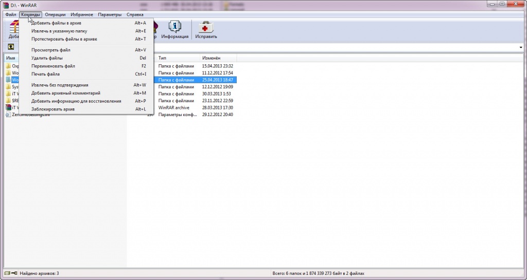Click folder icon in row dated 23.11.2012 22:59
The width and height of the screenshot is (527, 280).
pyautogui.click(x=8, y=101)
